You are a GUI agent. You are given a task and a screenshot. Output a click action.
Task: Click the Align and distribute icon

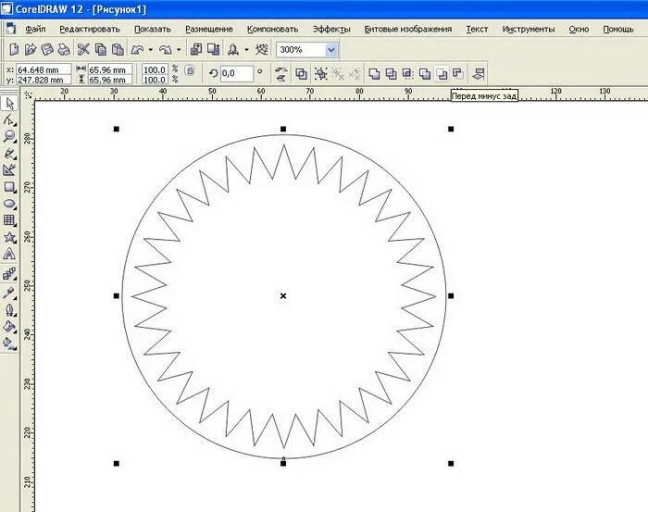click(x=479, y=74)
